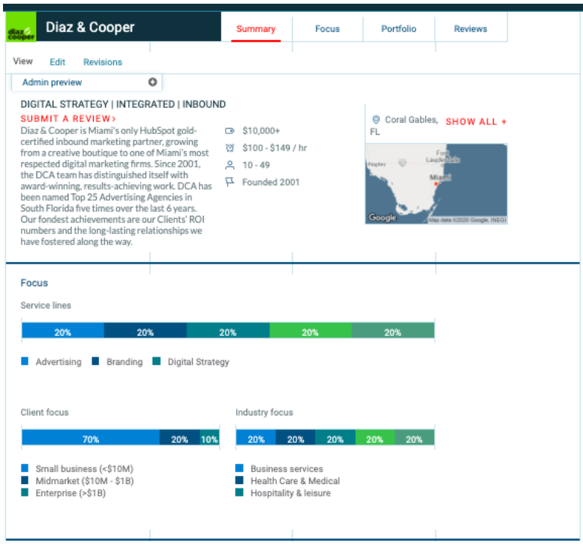Expand the Admin preview panel

[x=86, y=82]
